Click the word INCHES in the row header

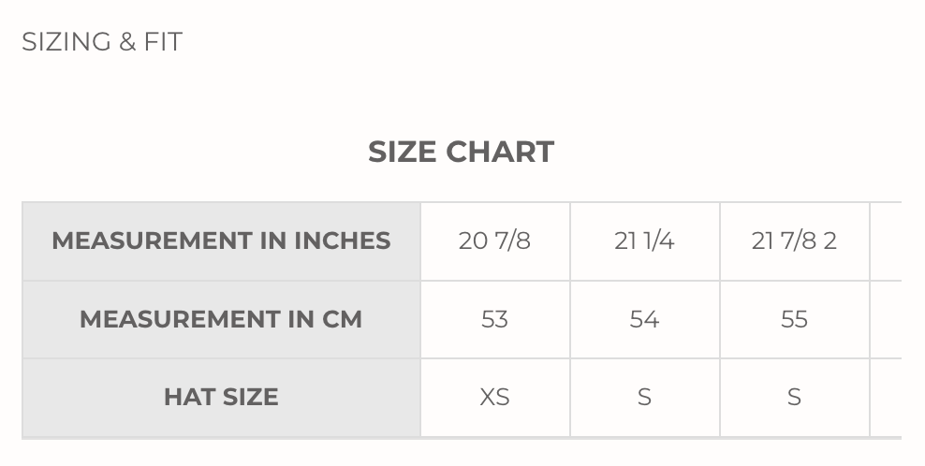pyautogui.click(x=343, y=240)
